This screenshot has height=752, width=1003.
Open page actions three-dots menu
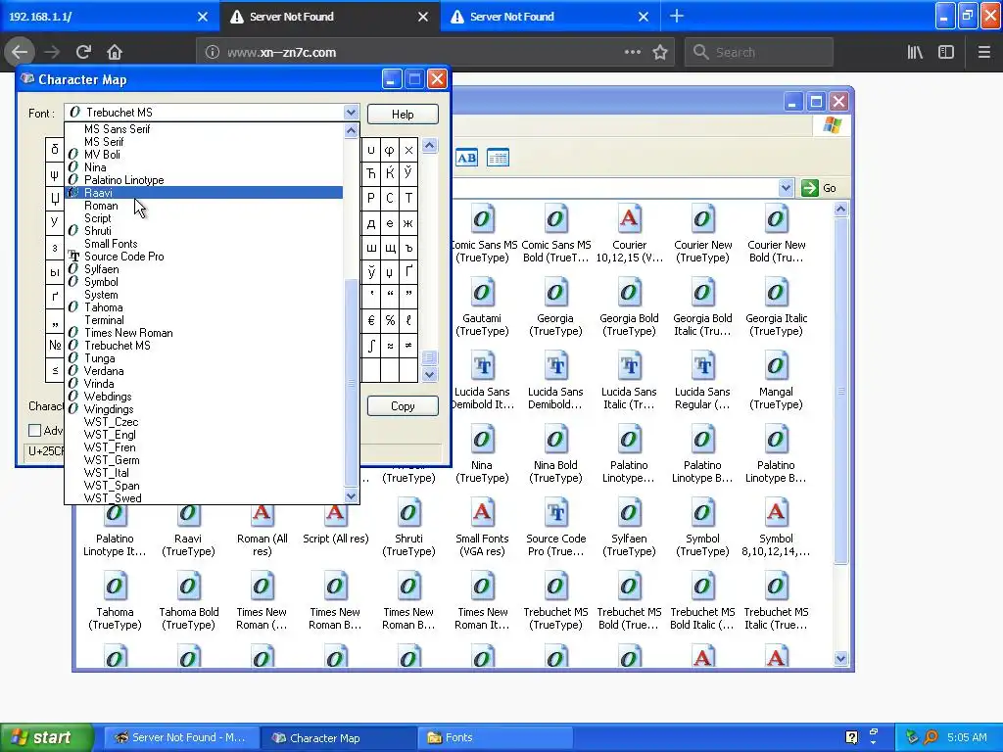pyautogui.click(x=632, y=52)
